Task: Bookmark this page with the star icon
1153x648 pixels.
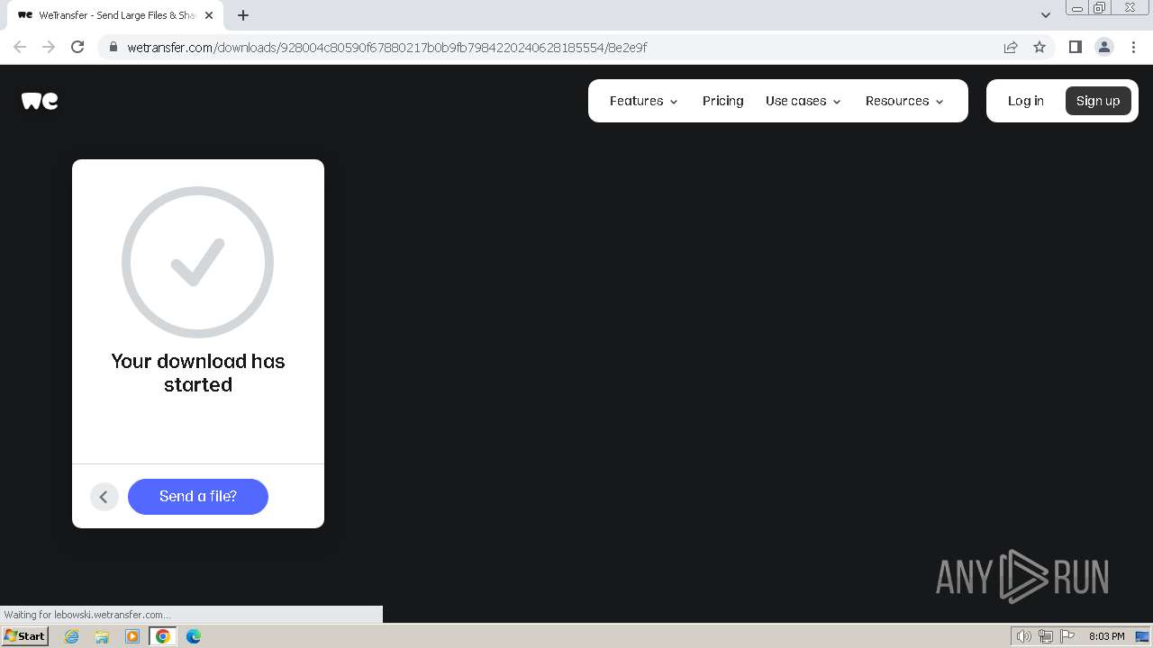Action: coord(1040,47)
